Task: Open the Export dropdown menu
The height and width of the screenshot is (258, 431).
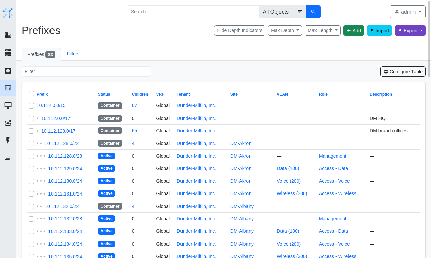Action: pos(410,30)
